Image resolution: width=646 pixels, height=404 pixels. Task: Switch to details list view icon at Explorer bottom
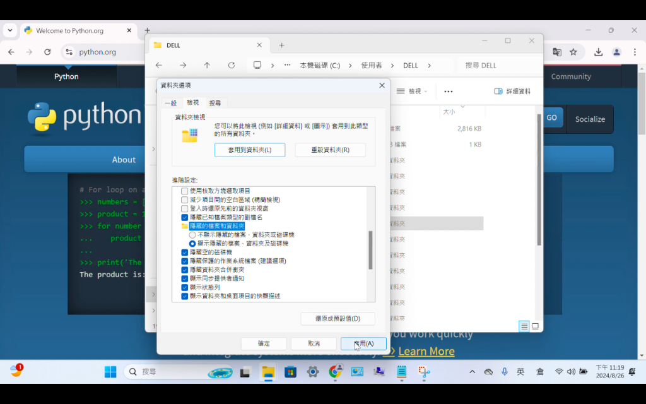pyautogui.click(x=524, y=326)
